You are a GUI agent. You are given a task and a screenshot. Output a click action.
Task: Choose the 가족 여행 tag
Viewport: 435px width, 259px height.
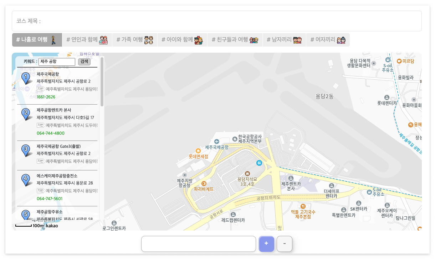[x=135, y=40]
